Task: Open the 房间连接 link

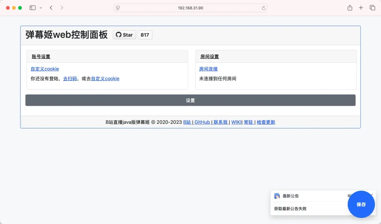Action: click(208, 69)
